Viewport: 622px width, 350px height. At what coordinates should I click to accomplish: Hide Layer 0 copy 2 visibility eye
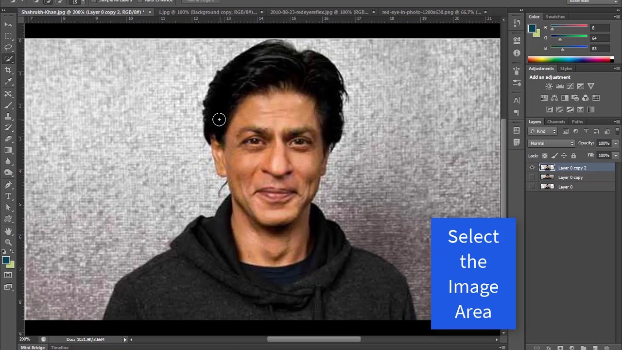(532, 168)
